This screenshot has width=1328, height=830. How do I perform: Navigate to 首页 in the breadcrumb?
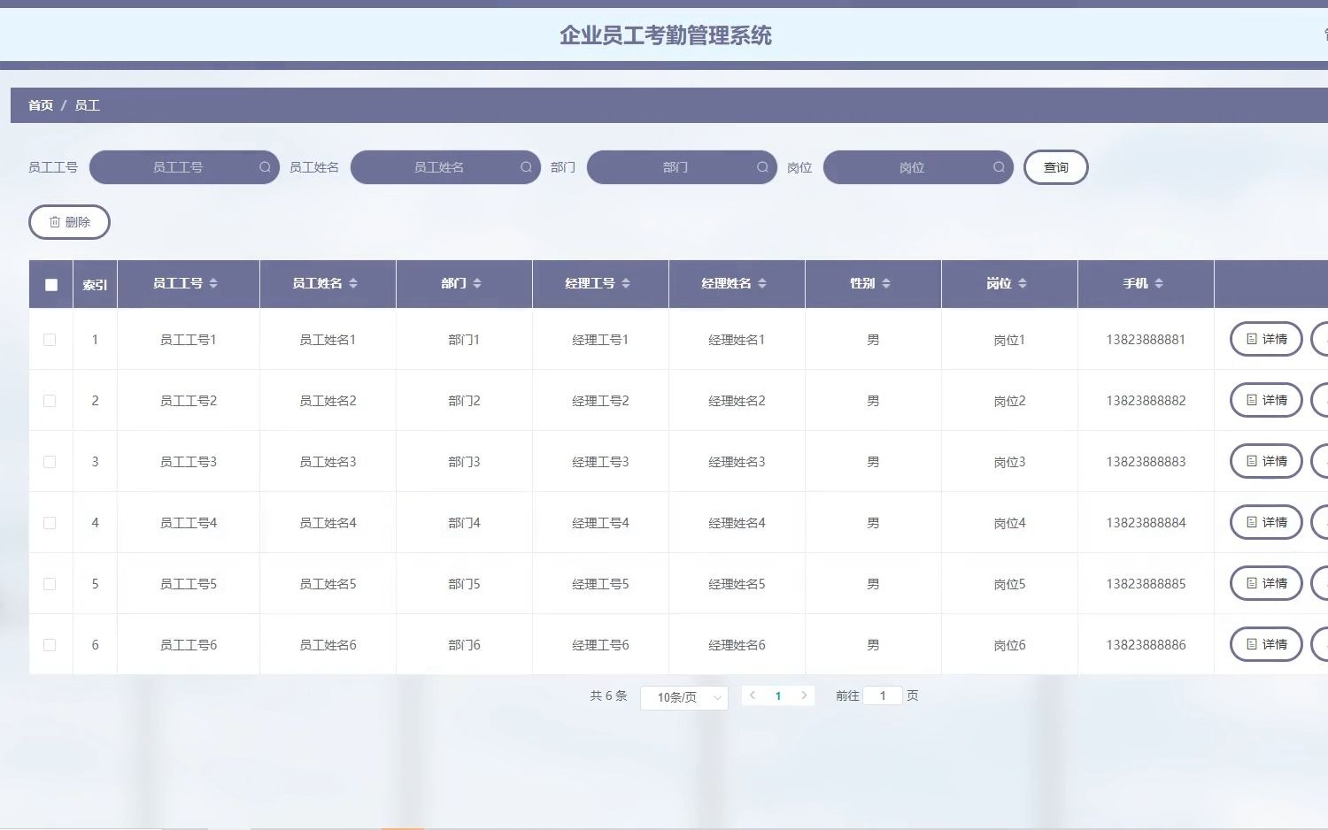(39, 104)
